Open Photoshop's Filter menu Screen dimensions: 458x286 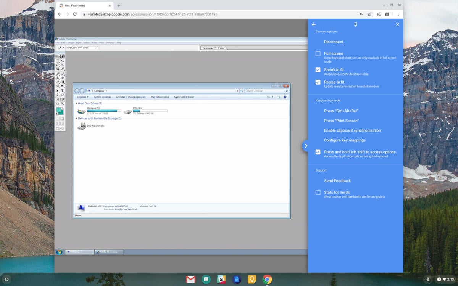pos(94,43)
